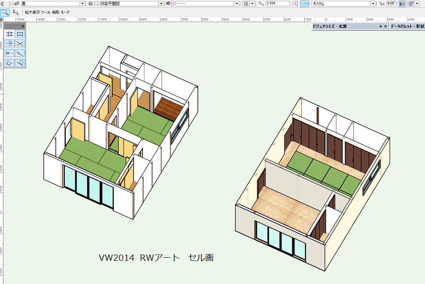
Task: Open the 畳 class dropdown
Action: point(83,4)
